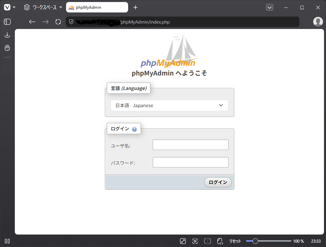Submit with the ログイン button
The height and width of the screenshot is (247, 326).
tap(218, 182)
